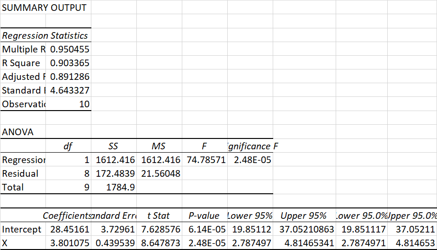Select Total SS value 1784.9
Viewport: 437px width, 250px height.
(x=121, y=187)
